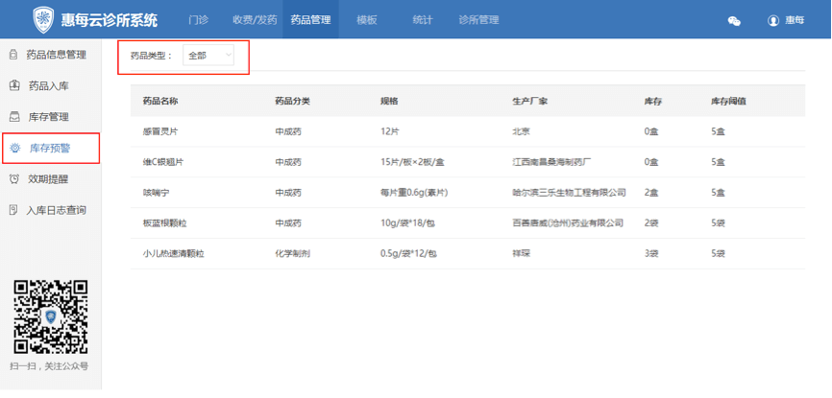
Task: Click the 药品入库 sidebar icon
Action: tap(14, 85)
